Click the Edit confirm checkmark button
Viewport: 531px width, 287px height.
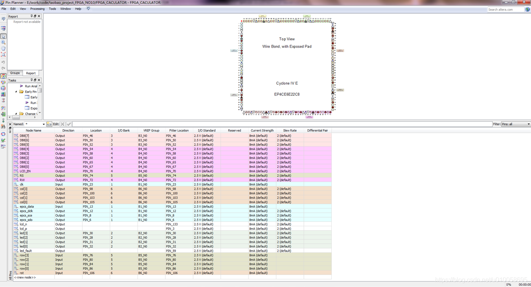pyautogui.click(x=69, y=124)
